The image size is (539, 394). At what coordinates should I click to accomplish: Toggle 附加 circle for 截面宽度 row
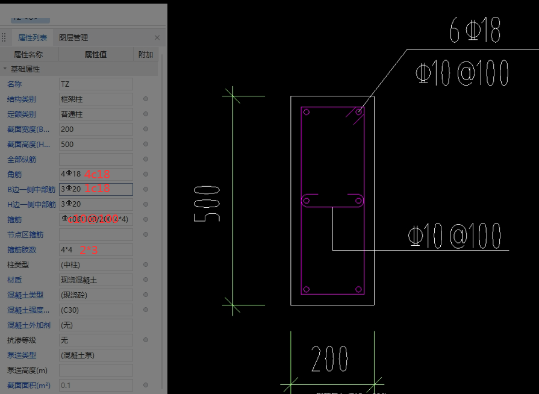click(x=146, y=129)
